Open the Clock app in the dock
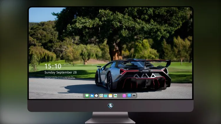Viewport: 221px width, 124px height. click(96, 95)
